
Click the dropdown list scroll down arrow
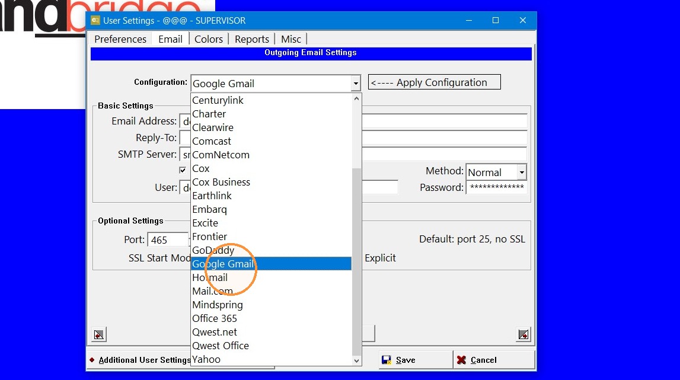(356, 360)
